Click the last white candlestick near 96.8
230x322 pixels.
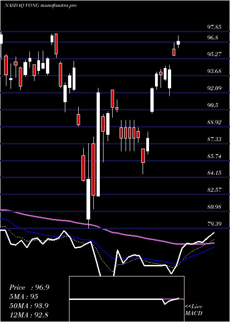pyautogui.click(x=178, y=42)
